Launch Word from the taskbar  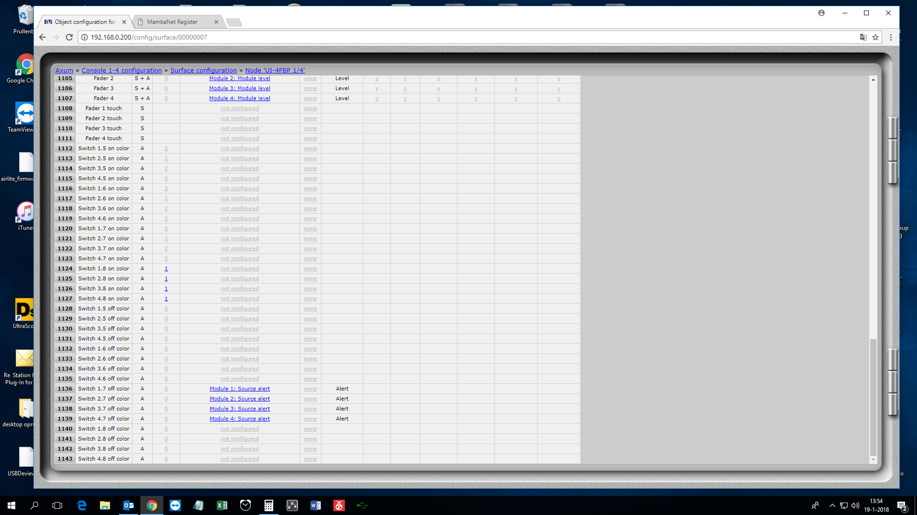point(316,505)
